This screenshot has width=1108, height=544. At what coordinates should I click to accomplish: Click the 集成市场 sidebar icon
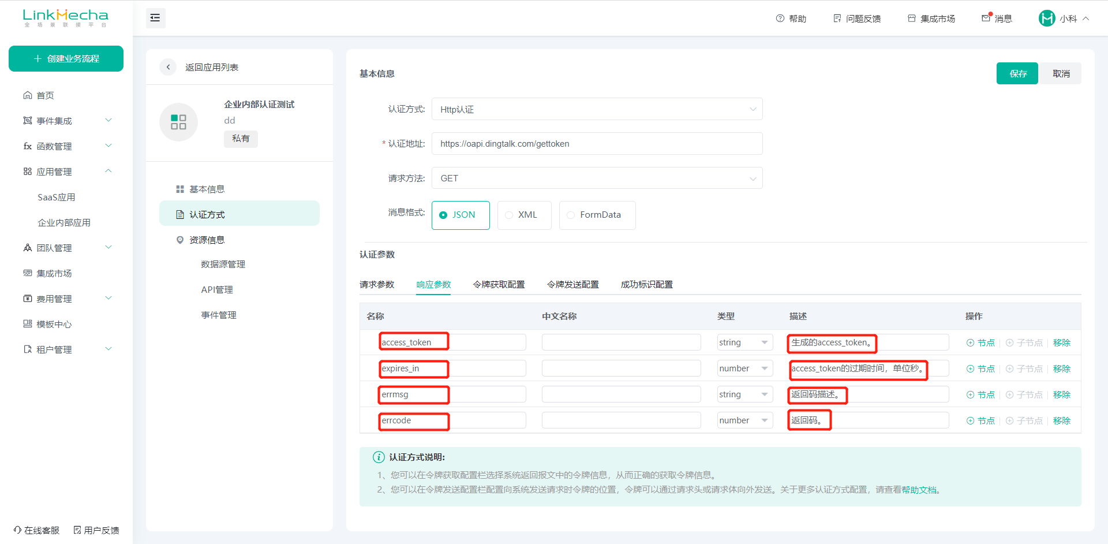[x=28, y=273]
